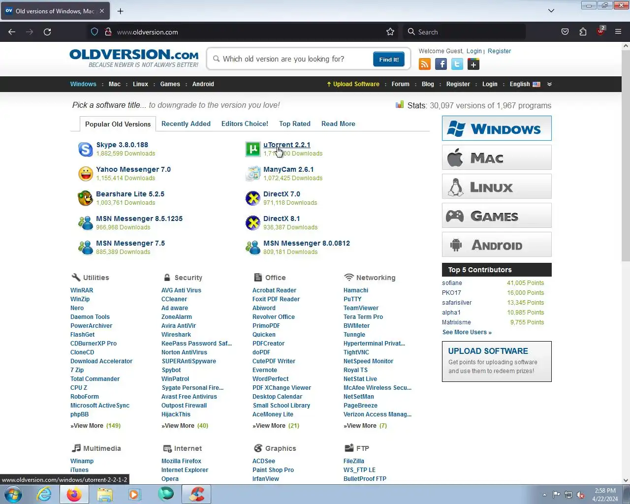This screenshot has width=630, height=504.
Task: Reload the page in Firefox
Action: click(47, 32)
